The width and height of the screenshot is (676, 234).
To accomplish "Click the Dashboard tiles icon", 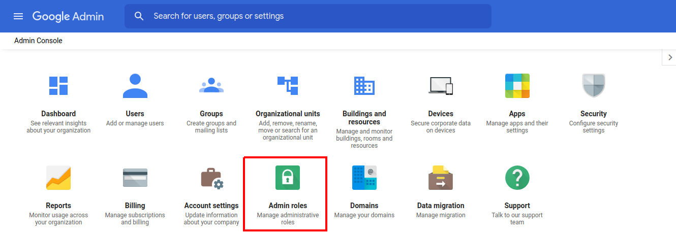I will click(58, 86).
